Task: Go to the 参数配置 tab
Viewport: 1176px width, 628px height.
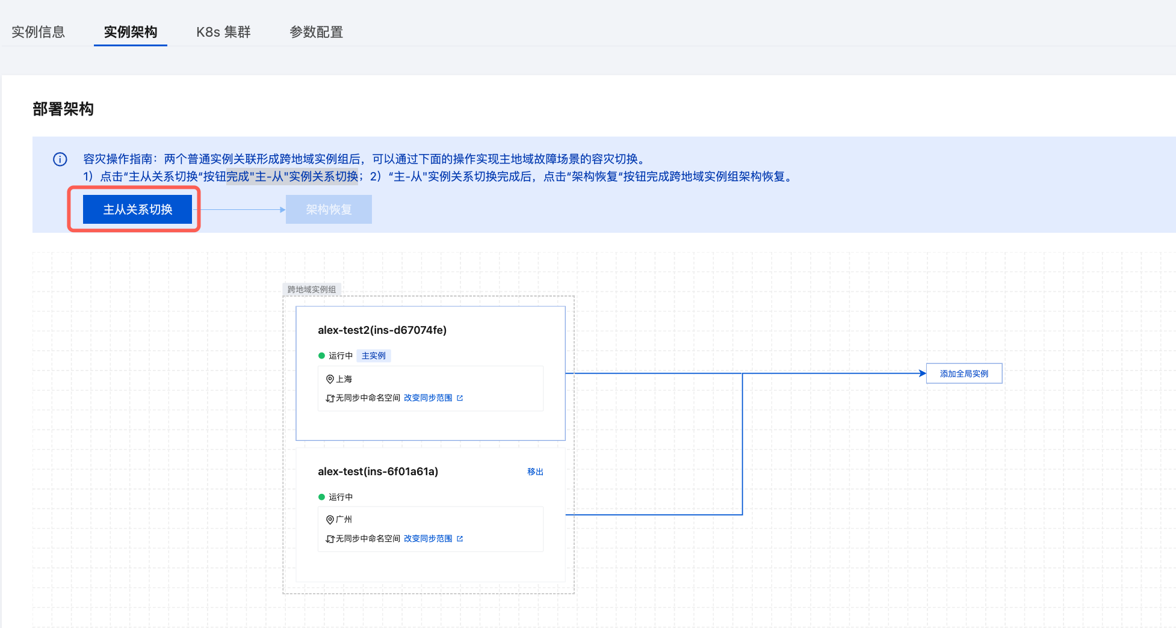Action: (x=316, y=32)
